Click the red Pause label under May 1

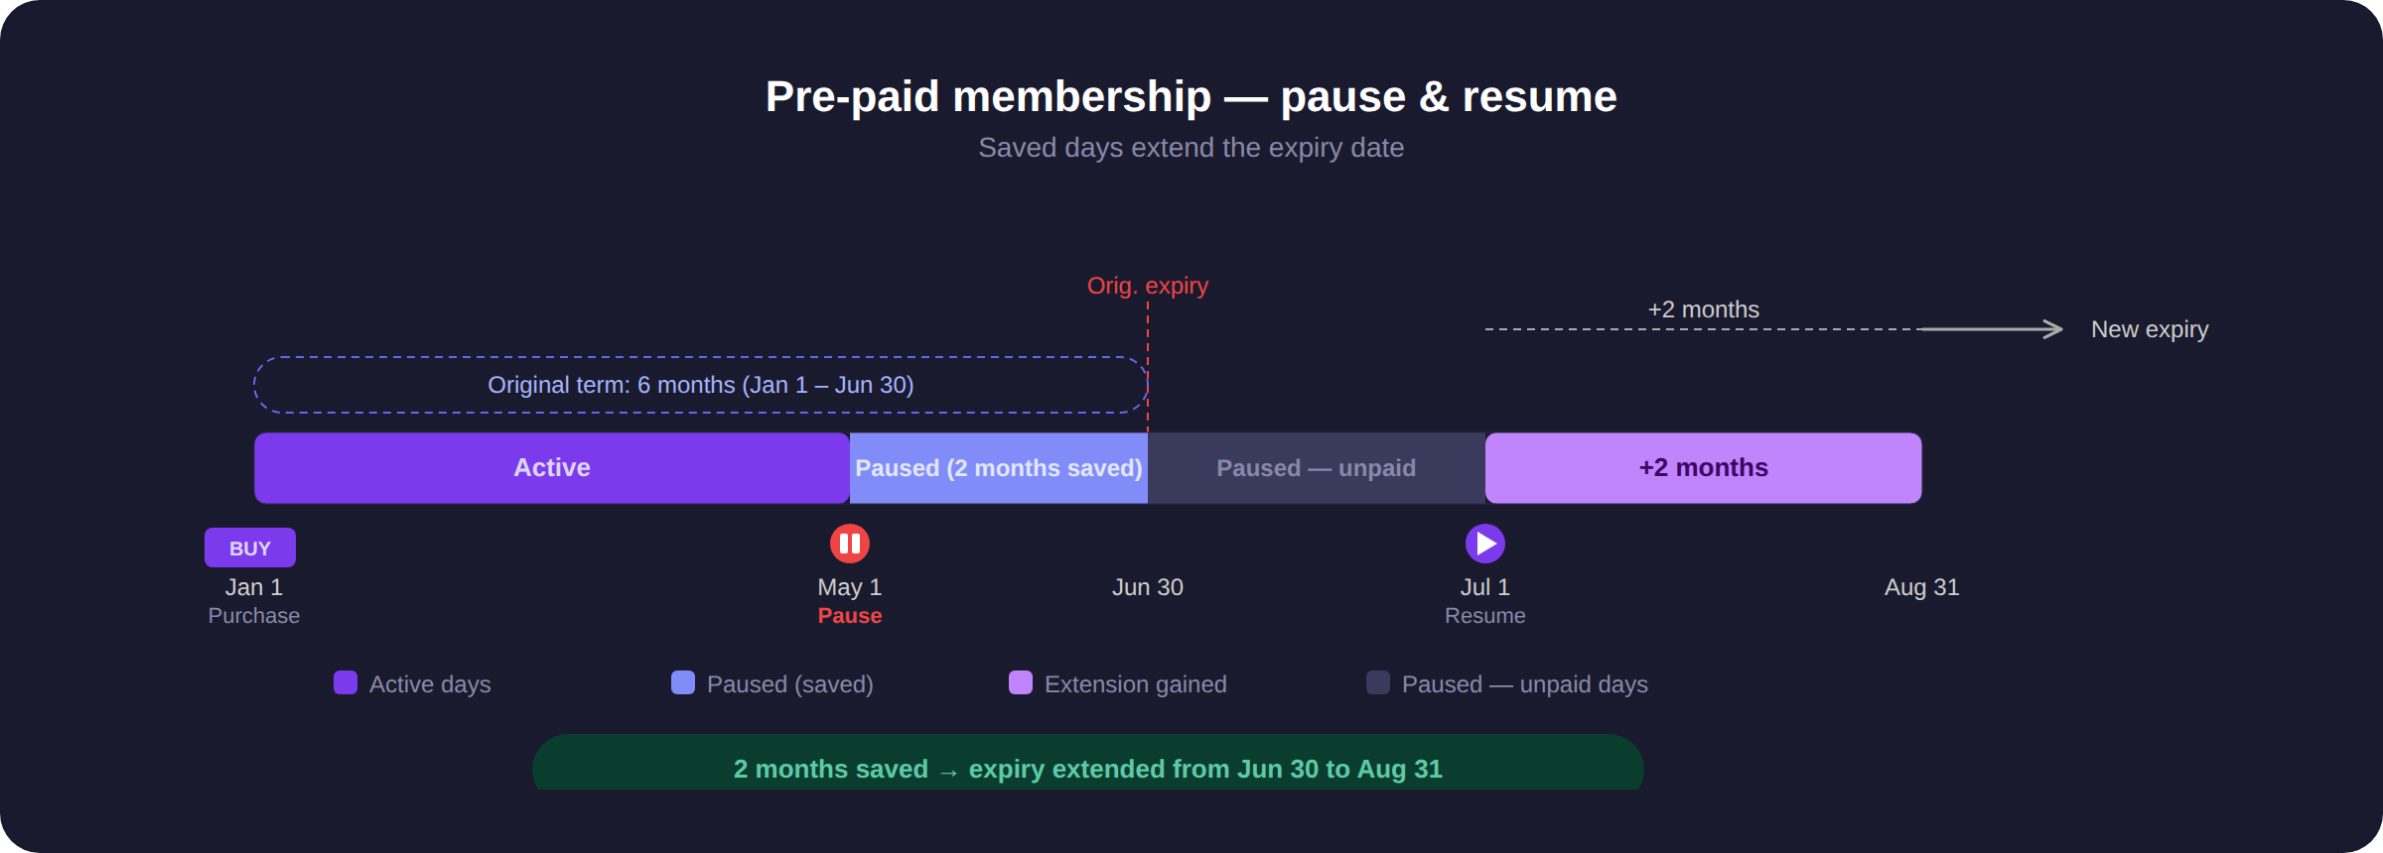(x=850, y=616)
